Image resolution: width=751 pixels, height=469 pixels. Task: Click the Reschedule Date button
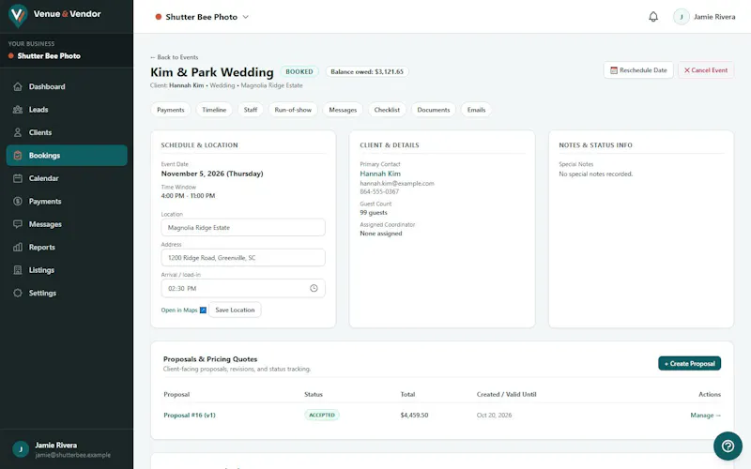pyautogui.click(x=638, y=70)
